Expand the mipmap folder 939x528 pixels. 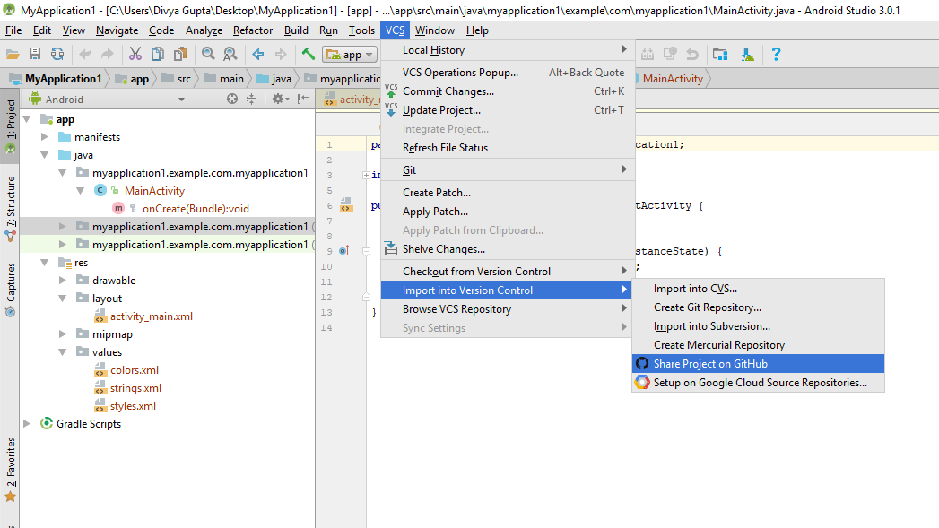pos(63,334)
